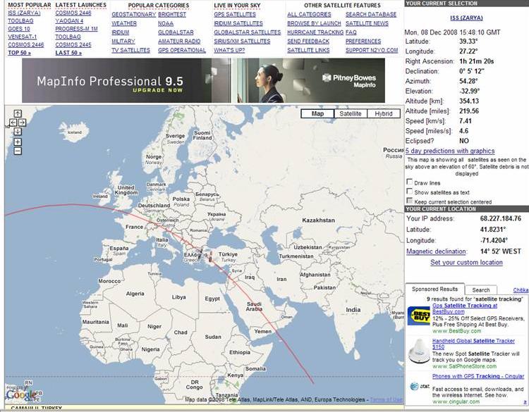Expand the LAST 50 launches list

68,53
